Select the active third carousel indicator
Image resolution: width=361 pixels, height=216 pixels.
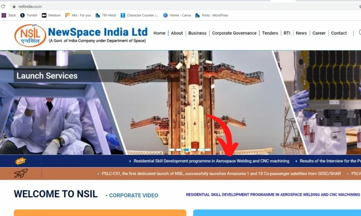(186, 150)
